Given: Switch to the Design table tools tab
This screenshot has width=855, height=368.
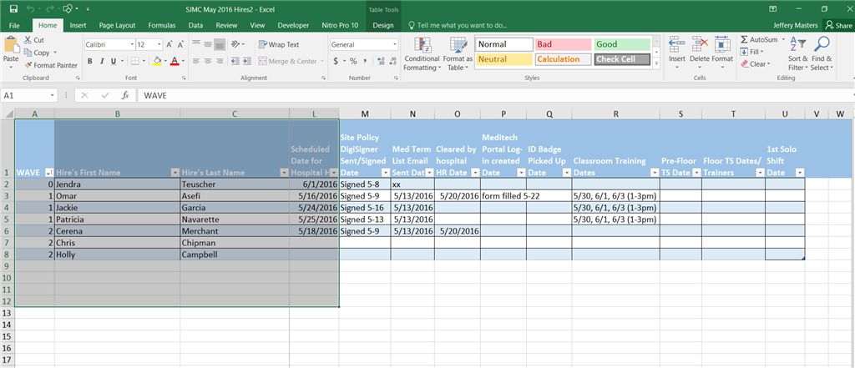Looking at the screenshot, I should coord(383,25).
